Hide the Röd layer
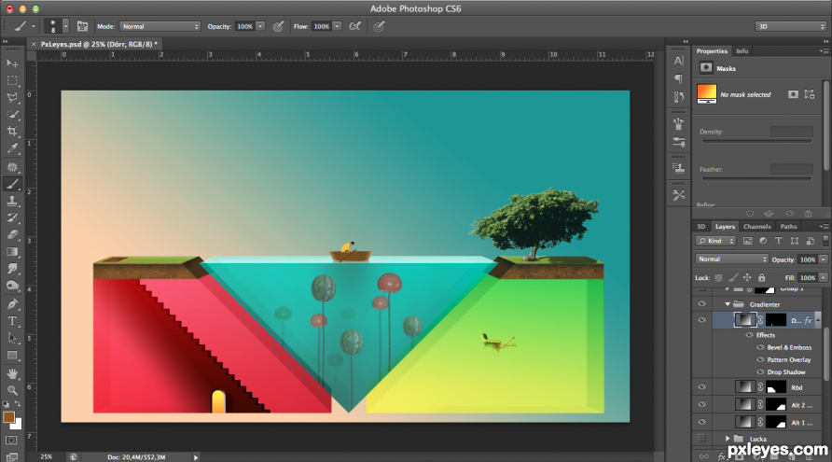 point(701,387)
